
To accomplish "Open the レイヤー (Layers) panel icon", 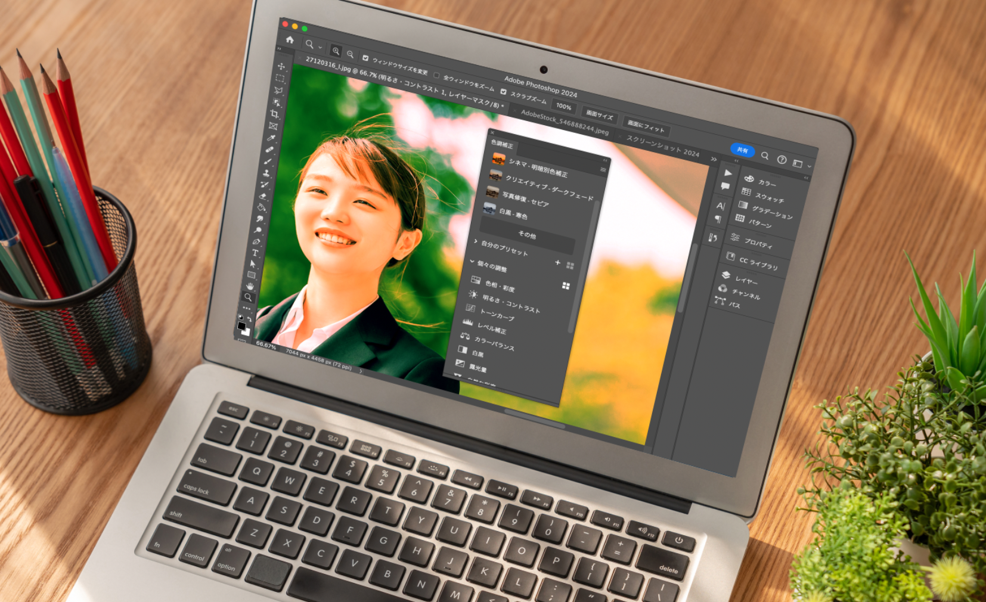I will click(x=725, y=275).
